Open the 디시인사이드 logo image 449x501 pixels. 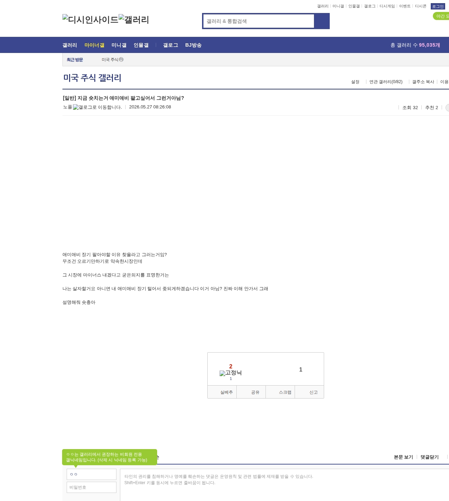point(91,20)
